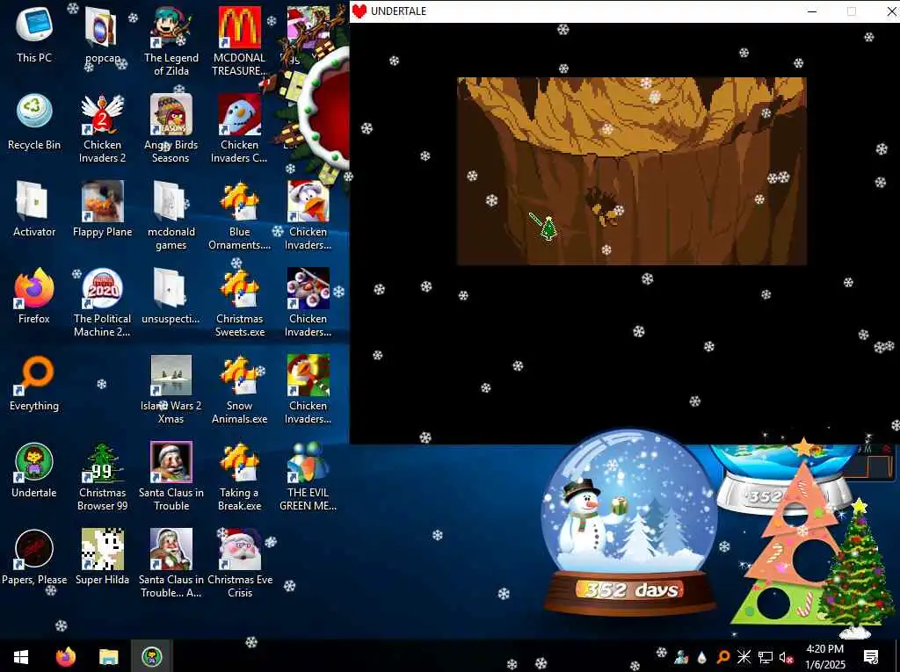Open the white snowflake asterisk tray icon
This screenshot has width=900, height=672.
[x=744, y=657]
